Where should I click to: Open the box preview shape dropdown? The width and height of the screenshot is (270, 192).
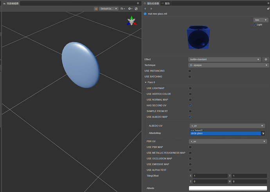(x=260, y=20)
